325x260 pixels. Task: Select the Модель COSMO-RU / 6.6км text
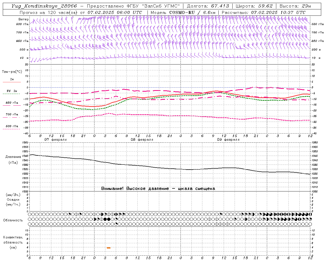(x=183, y=12)
